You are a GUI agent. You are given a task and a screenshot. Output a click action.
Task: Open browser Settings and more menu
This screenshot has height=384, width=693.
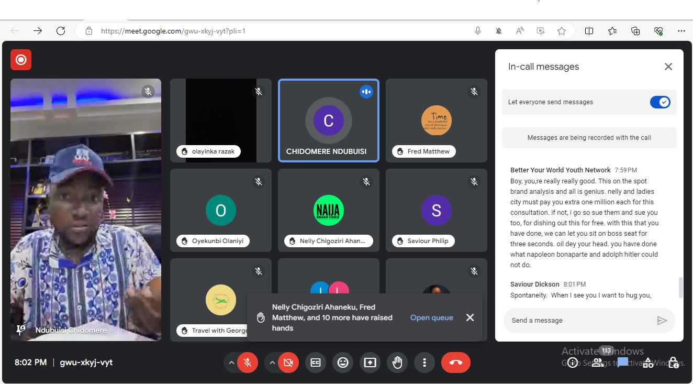click(x=681, y=31)
